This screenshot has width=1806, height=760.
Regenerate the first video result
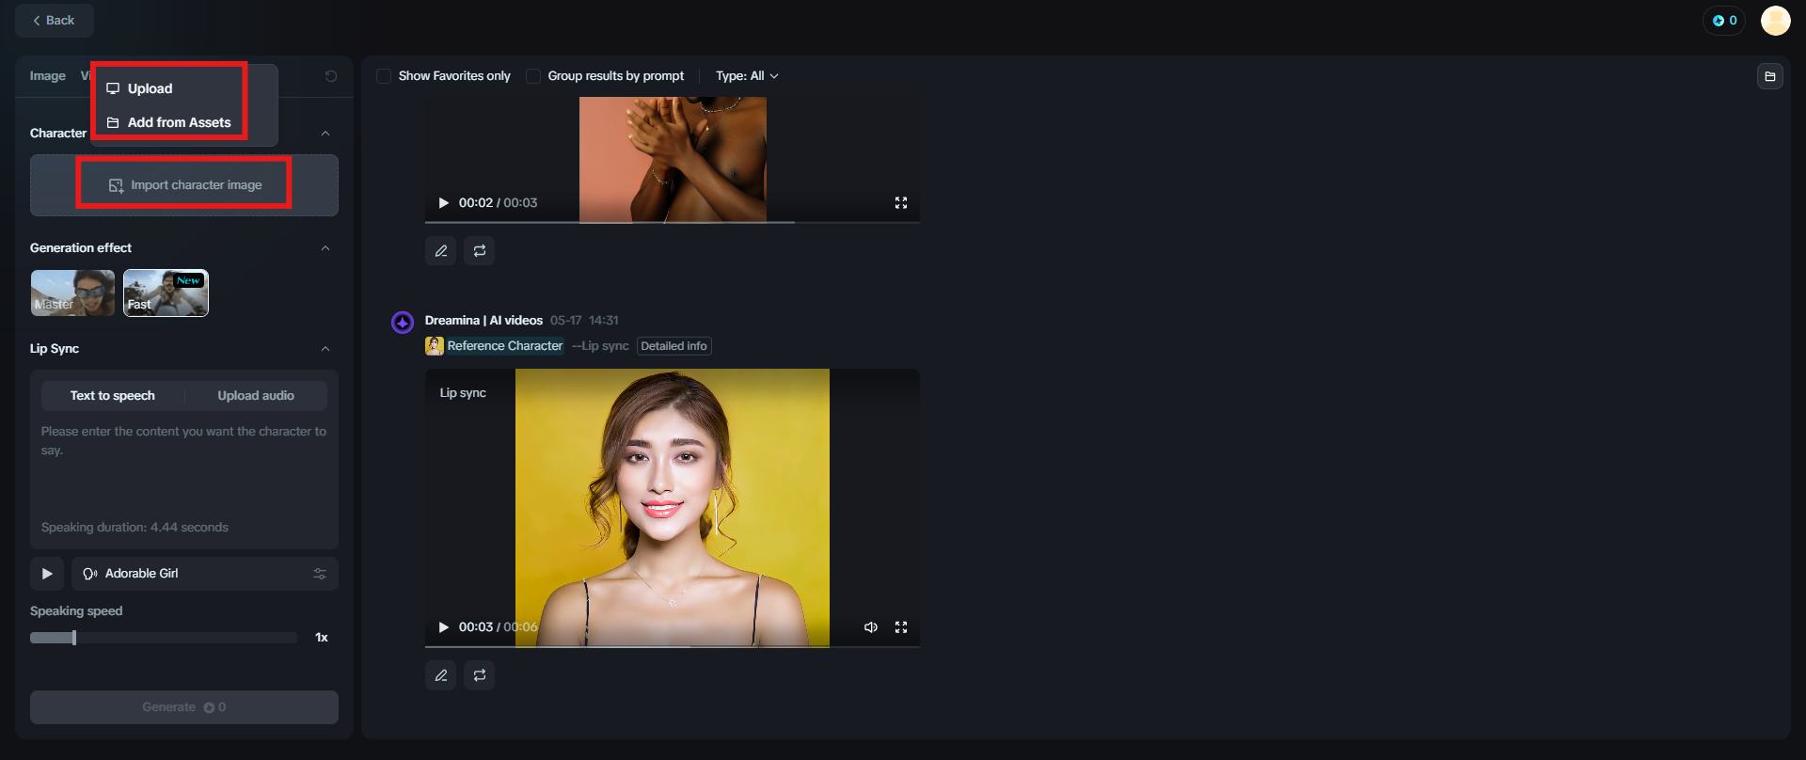point(480,251)
